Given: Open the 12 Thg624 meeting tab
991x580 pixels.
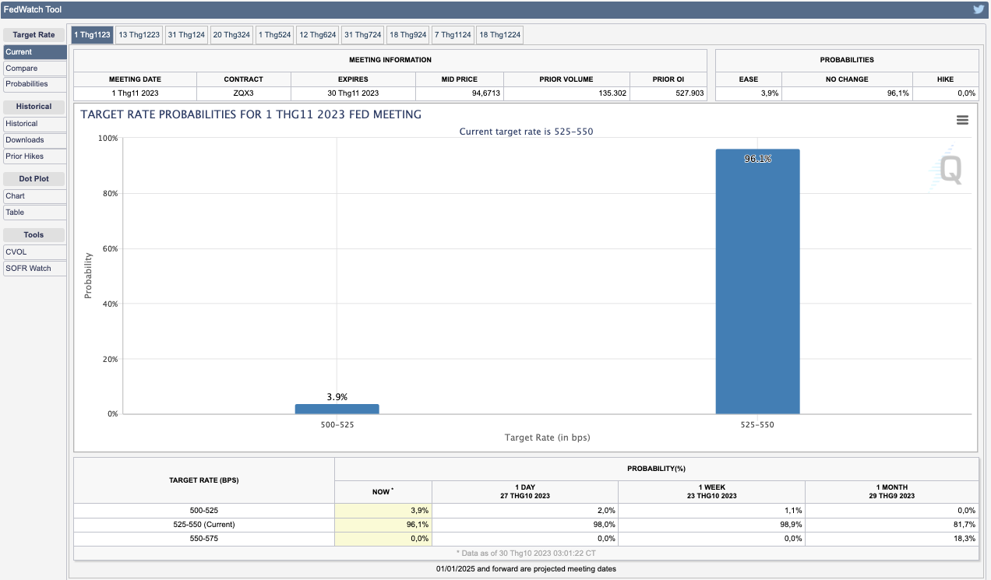Looking at the screenshot, I should tap(318, 35).
